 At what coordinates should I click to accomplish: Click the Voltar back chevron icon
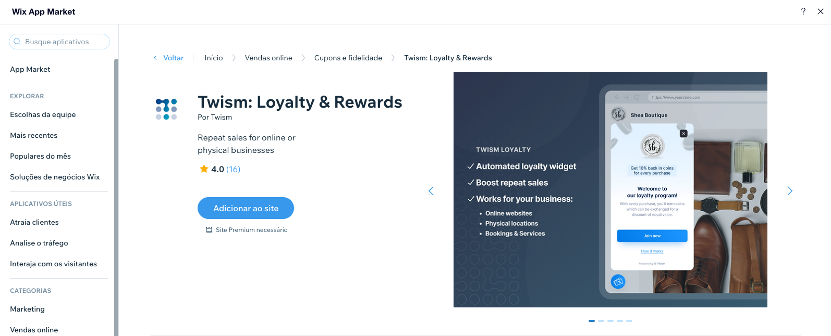click(x=155, y=58)
